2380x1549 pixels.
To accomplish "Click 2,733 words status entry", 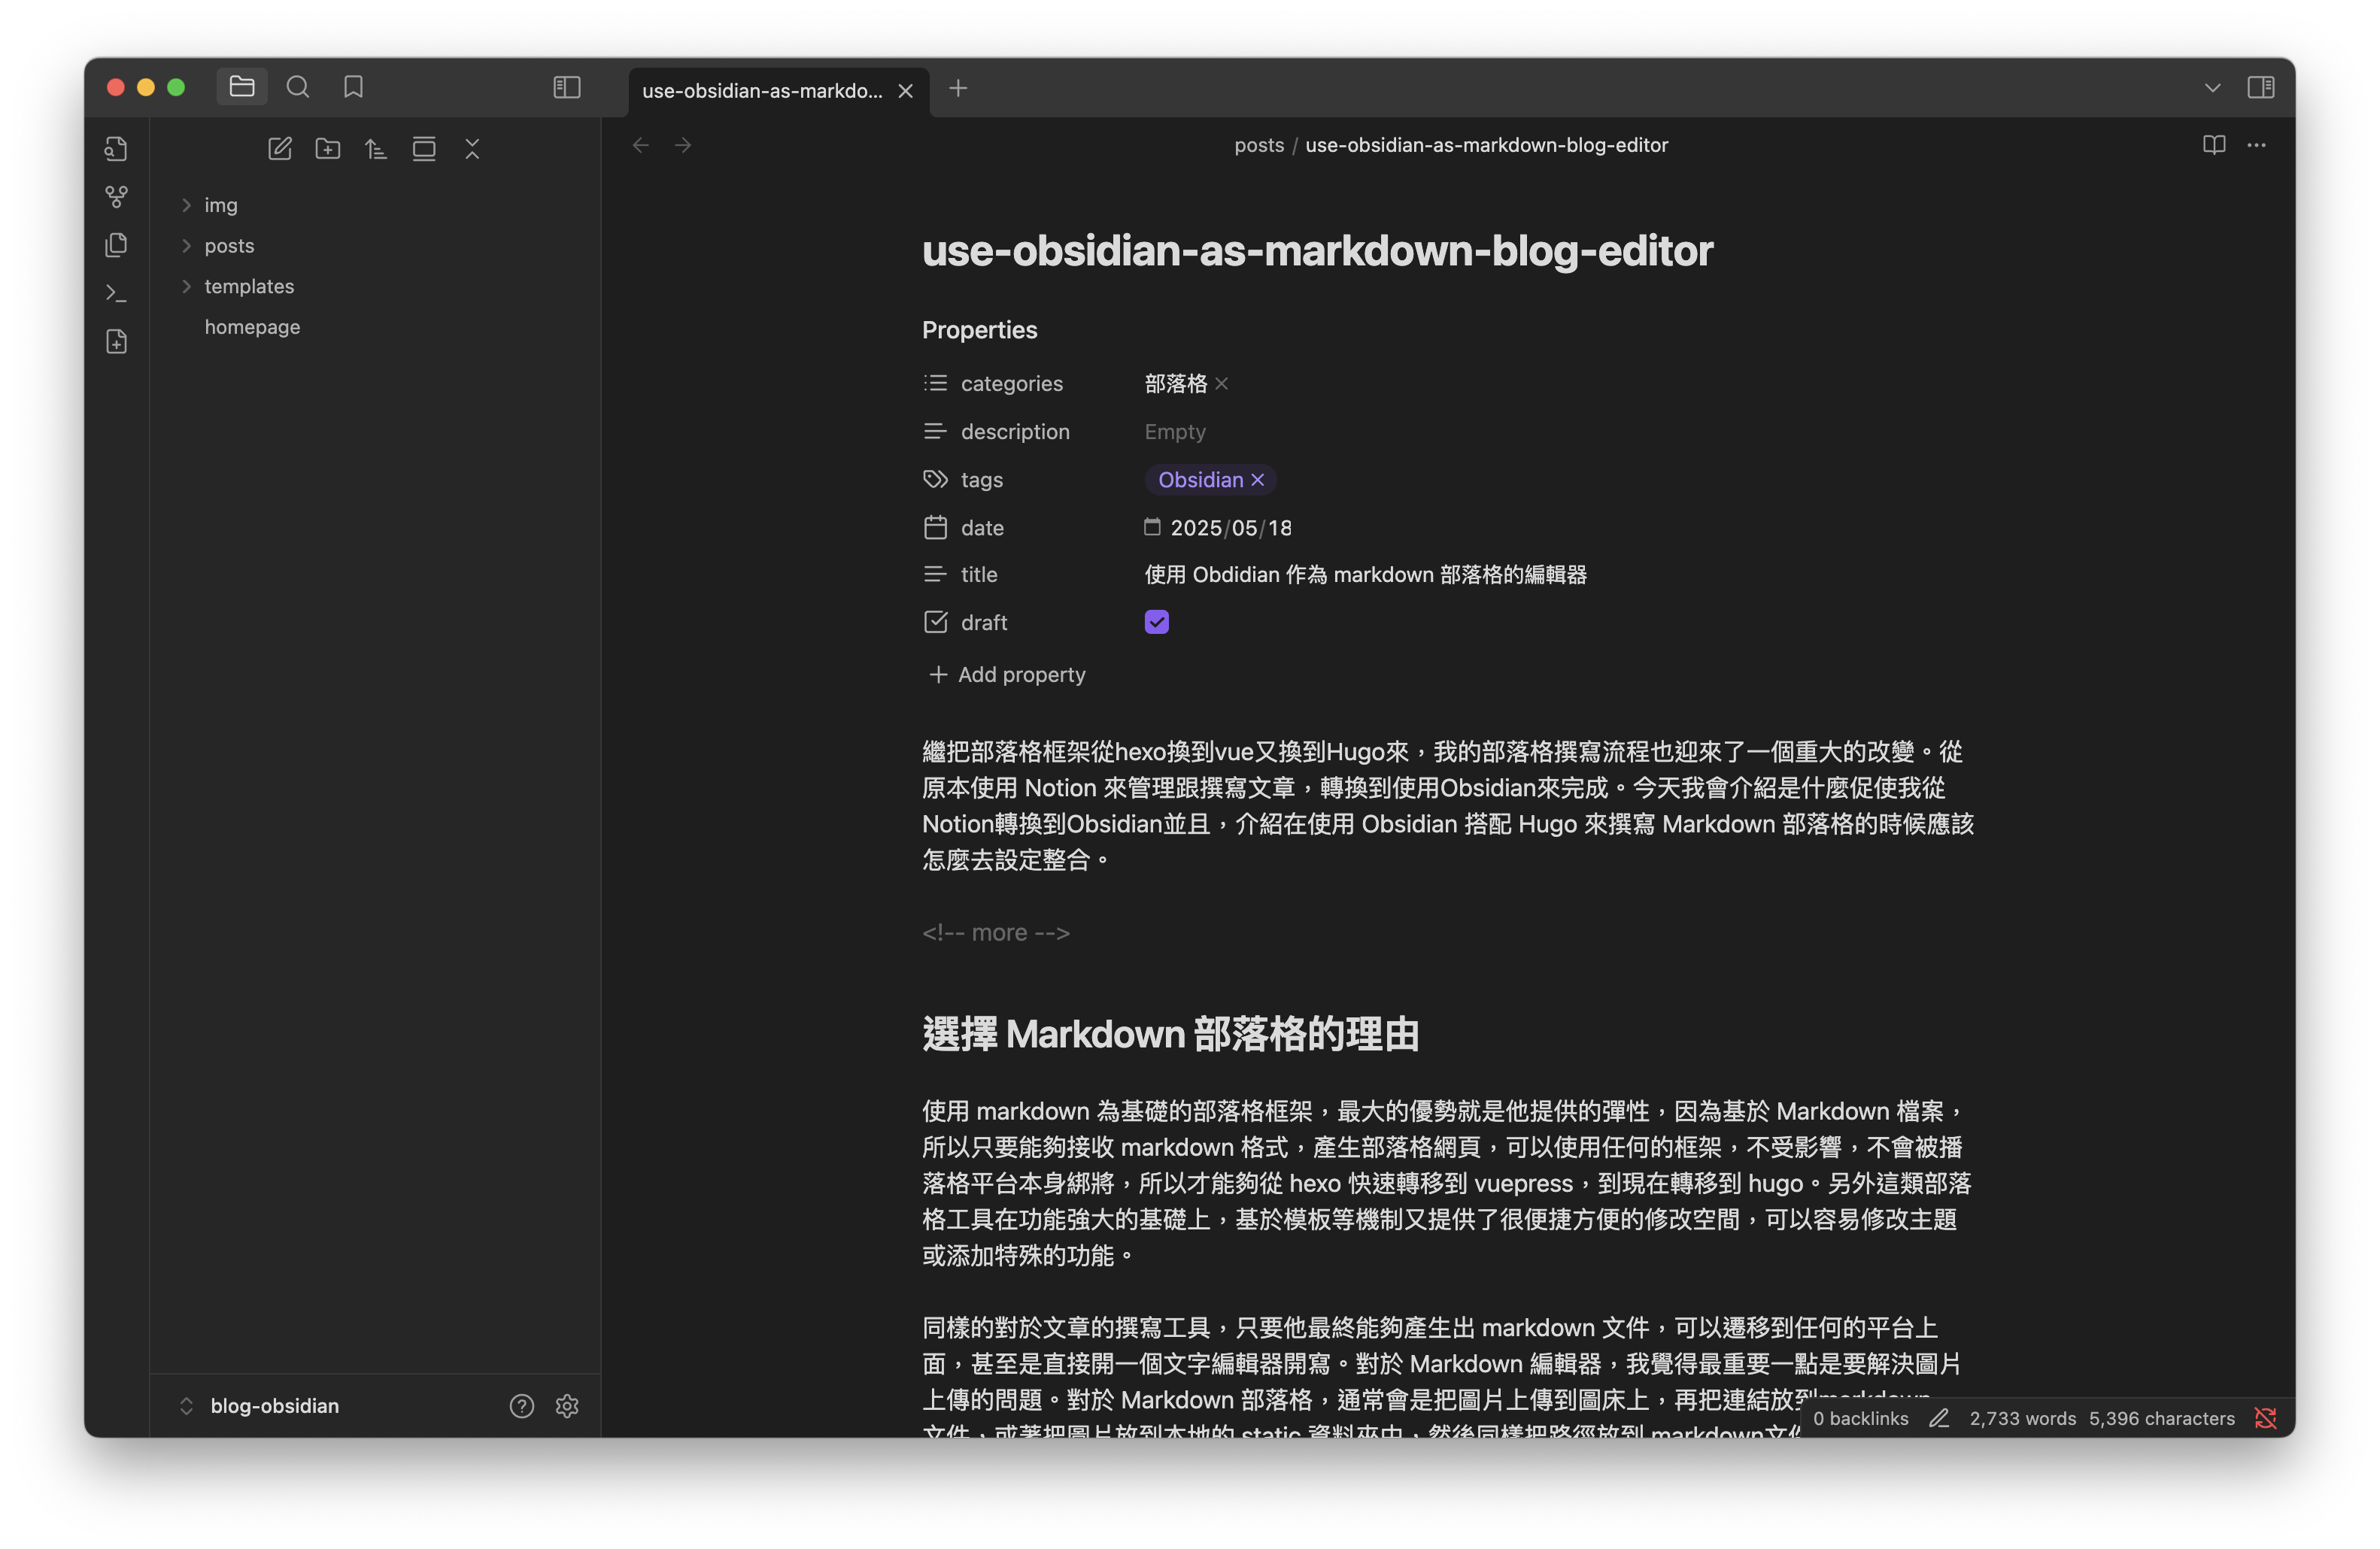I will pyautogui.click(x=2022, y=1418).
